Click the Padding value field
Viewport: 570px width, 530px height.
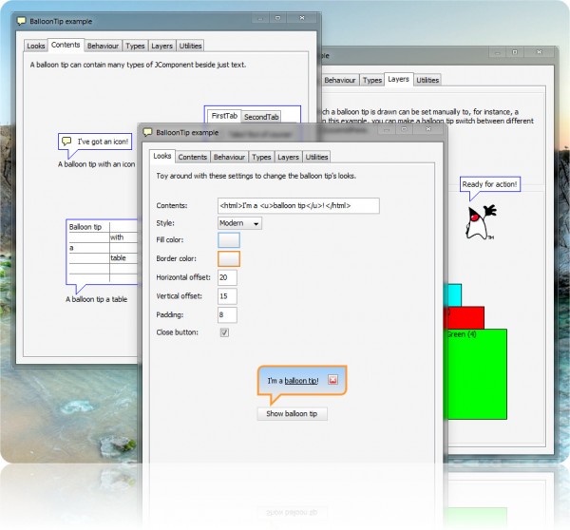227,314
